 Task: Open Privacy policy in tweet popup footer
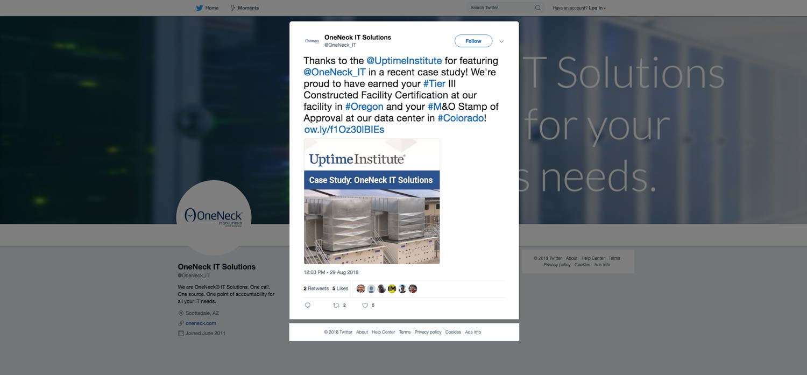(x=428, y=332)
